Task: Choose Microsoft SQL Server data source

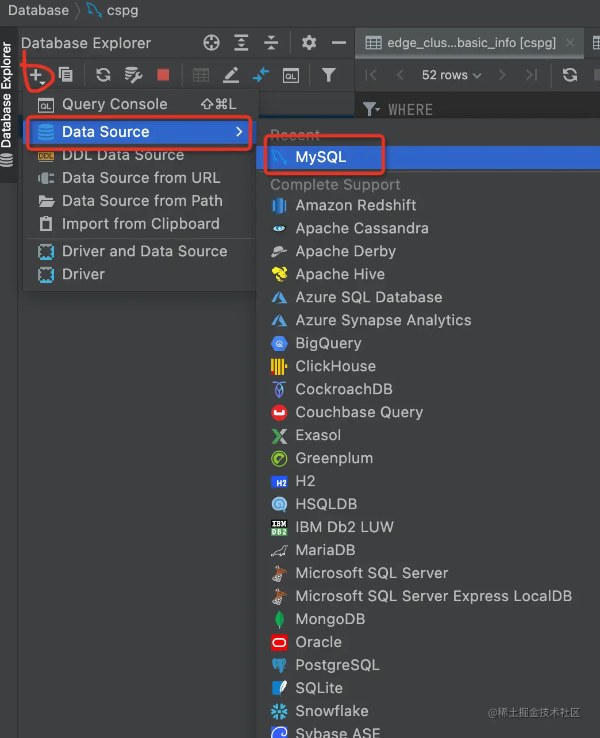Action: (x=428, y=573)
